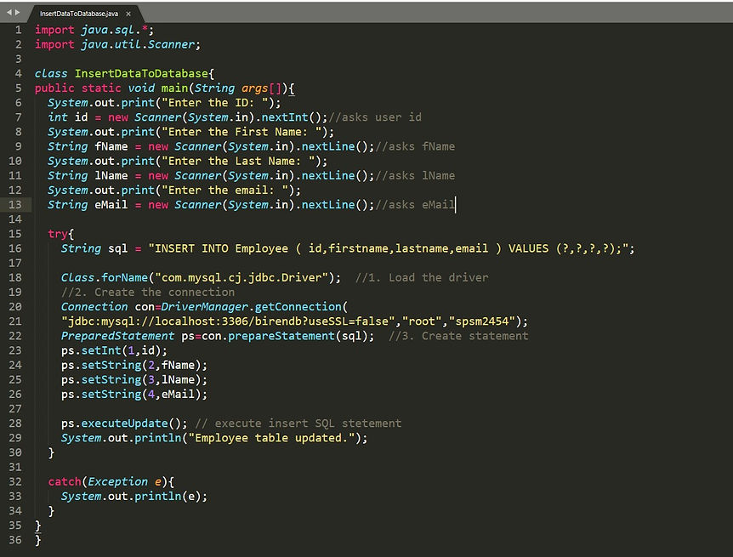Click the "spsm2454" password string

point(481,321)
